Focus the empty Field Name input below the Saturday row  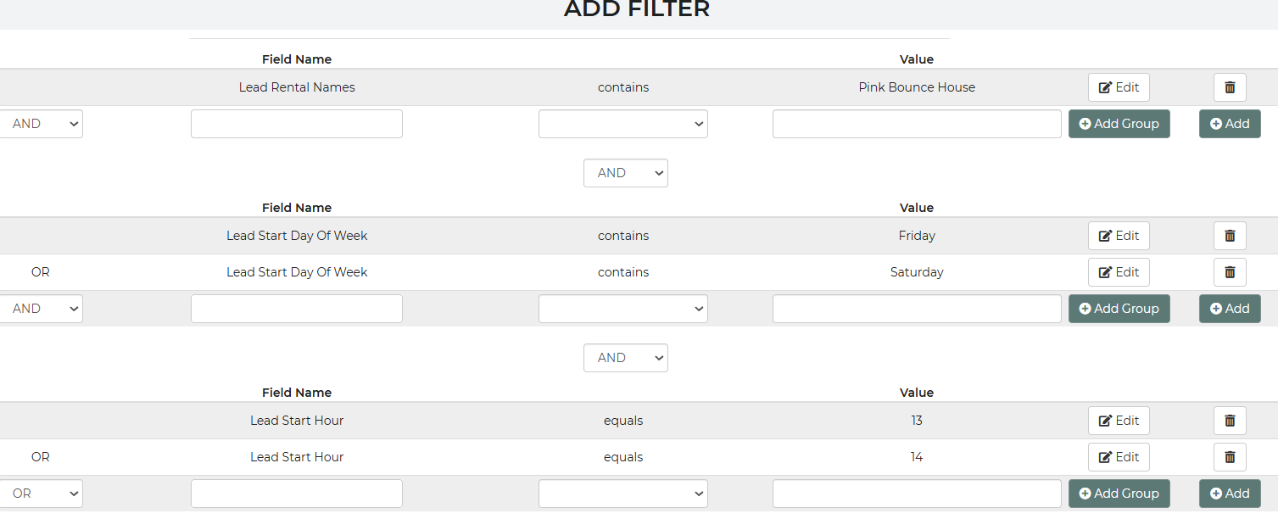(x=297, y=309)
